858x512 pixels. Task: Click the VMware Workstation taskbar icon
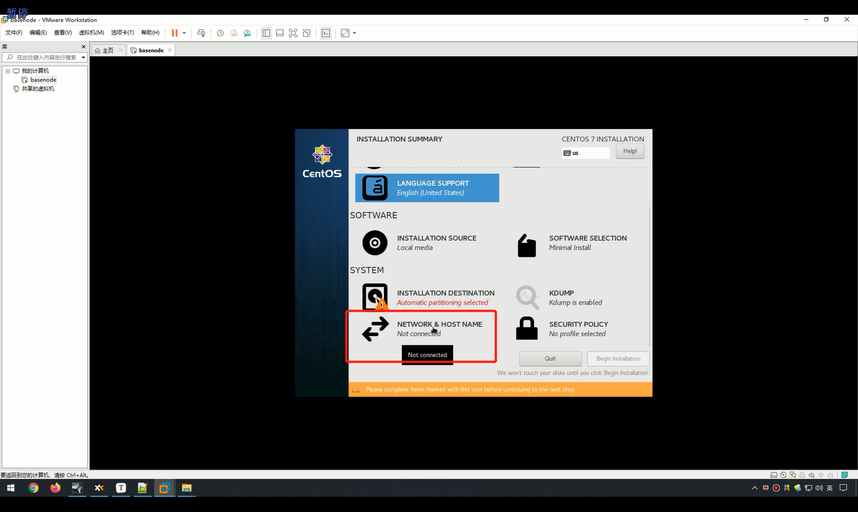pyautogui.click(x=164, y=488)
